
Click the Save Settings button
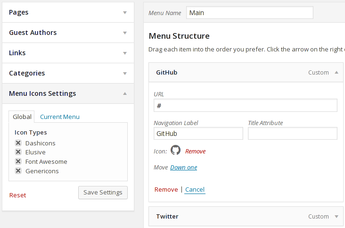[x=103, y=192]
